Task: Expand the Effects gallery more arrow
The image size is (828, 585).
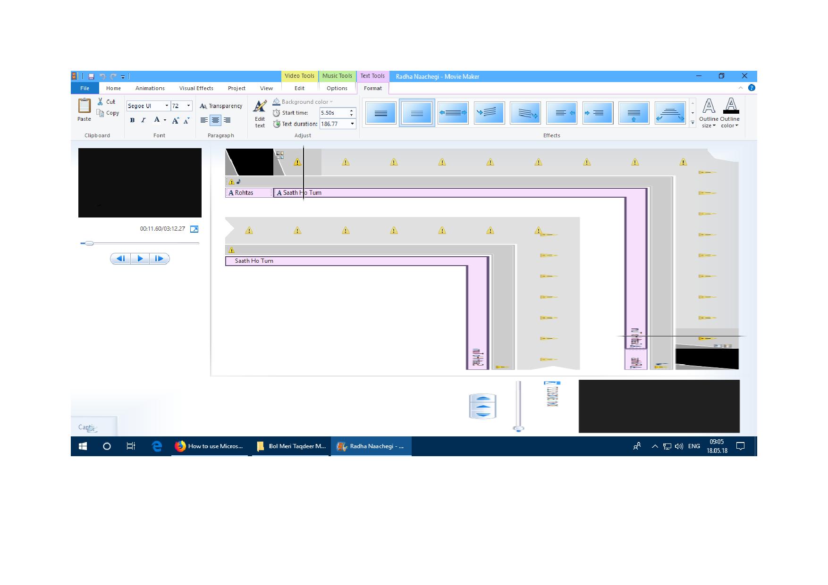Action: click(x=693, y=123)
